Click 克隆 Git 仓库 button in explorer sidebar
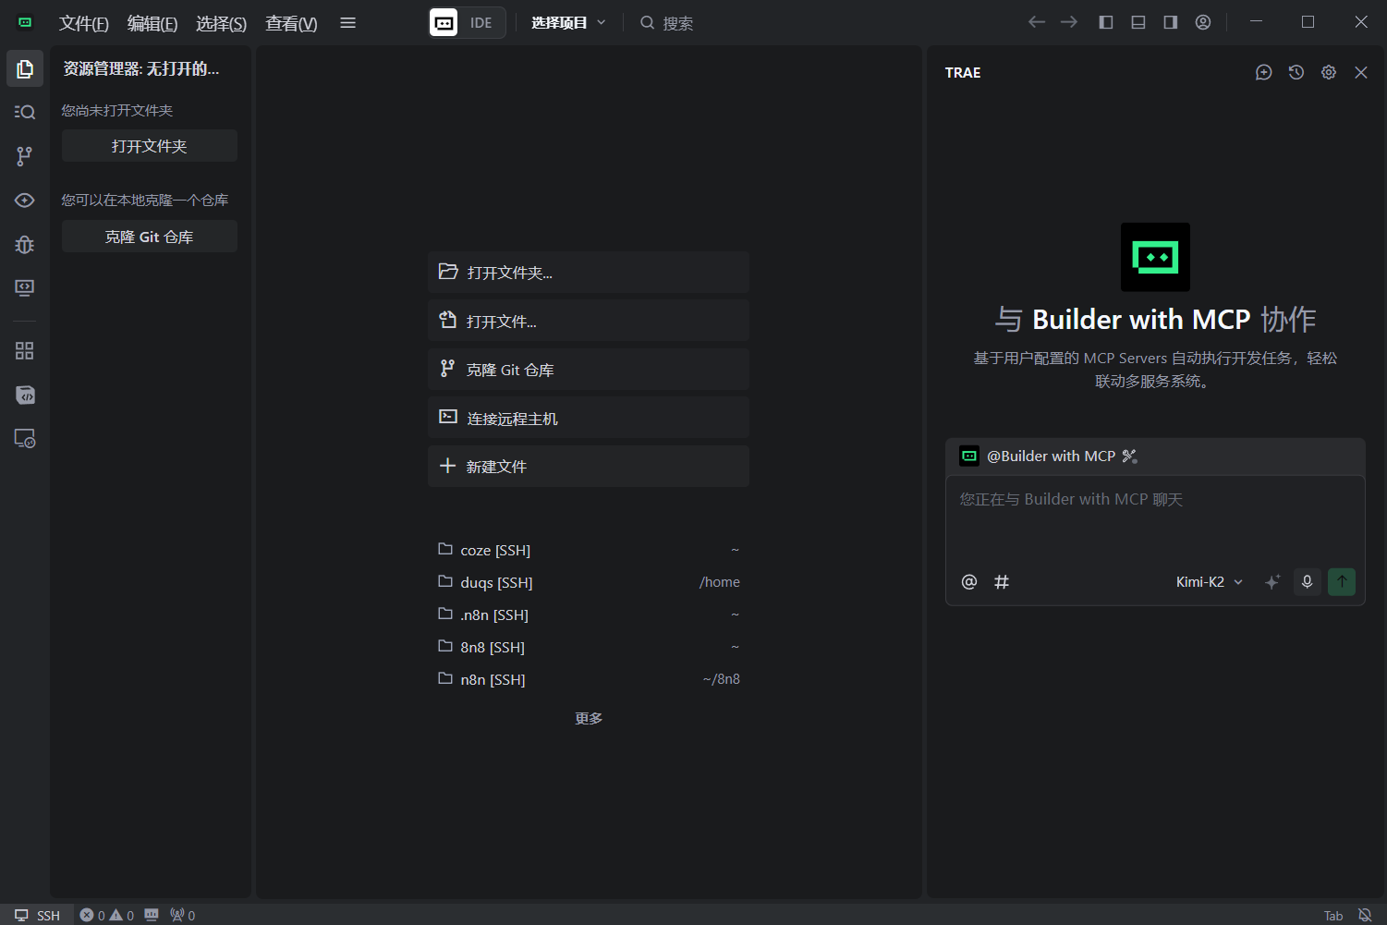 150,237
